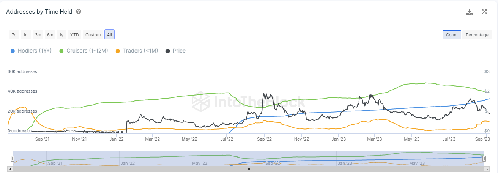
Task: Open the Custom date range picker
Action: (x=93, y=35)
